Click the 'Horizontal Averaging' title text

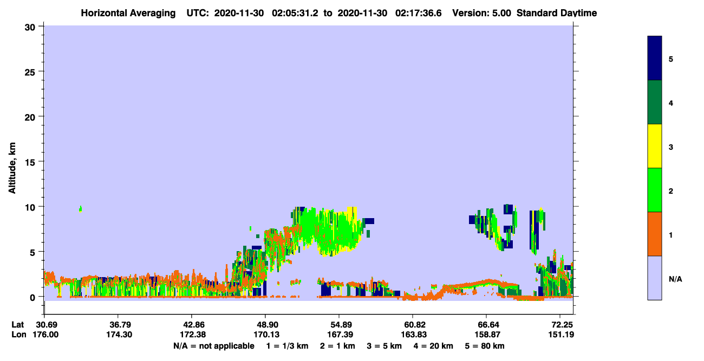point(128,13)
